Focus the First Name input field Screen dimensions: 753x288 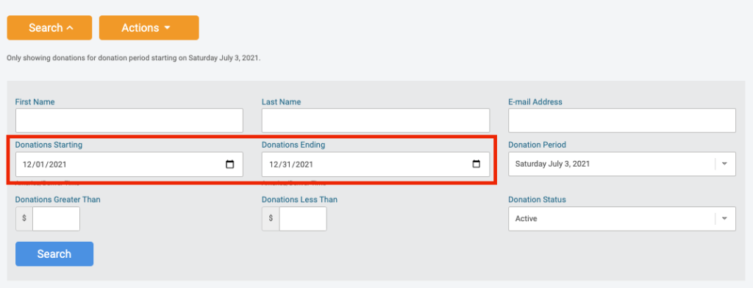tap(129, 120)
